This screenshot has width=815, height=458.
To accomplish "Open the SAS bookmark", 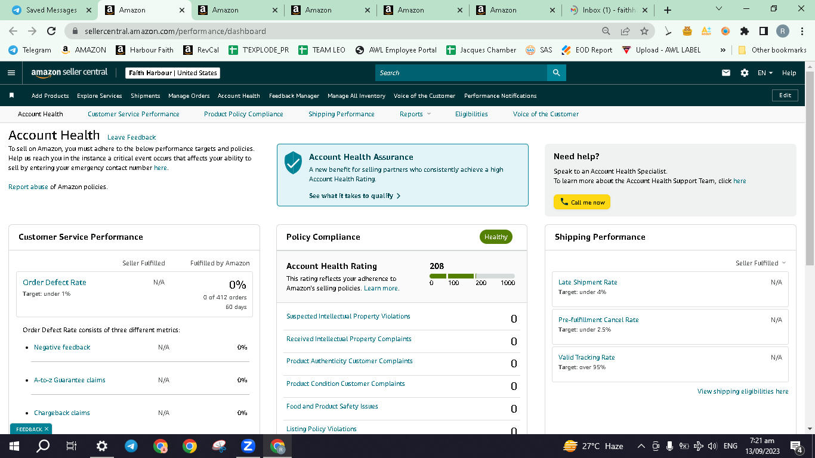I will pos(539,50).
